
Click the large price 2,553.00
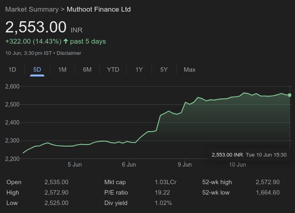click(x=36, y=27)
